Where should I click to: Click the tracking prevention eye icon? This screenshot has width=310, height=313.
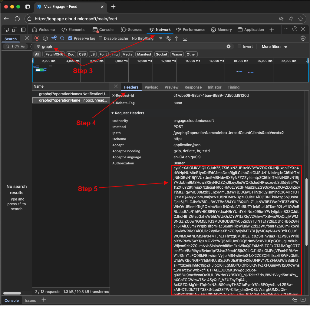coord(281,19)
